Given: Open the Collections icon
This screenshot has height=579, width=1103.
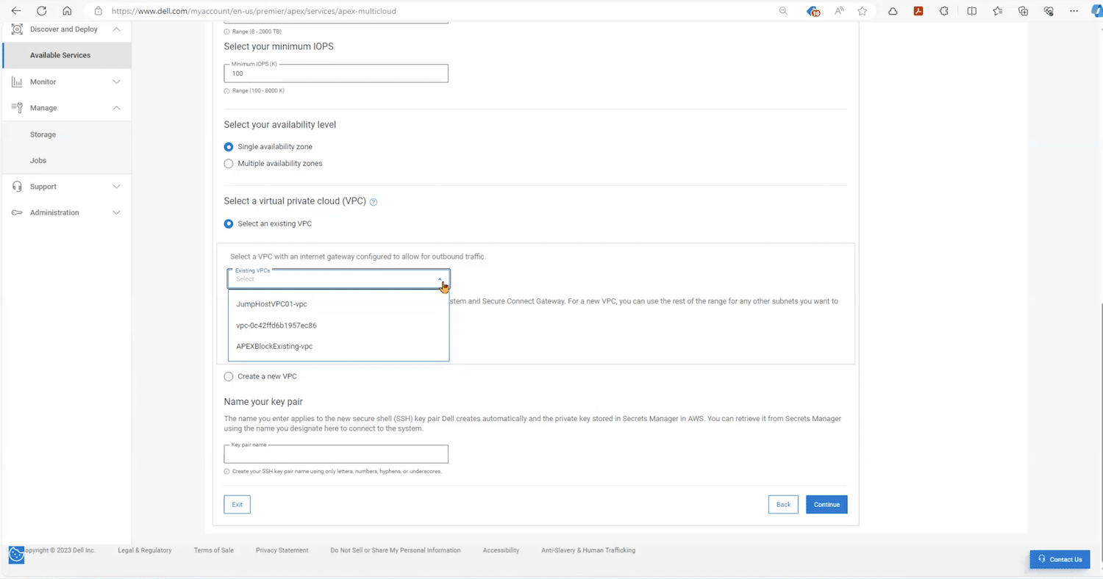Looking at the screenshot, I should (1023, 11).
